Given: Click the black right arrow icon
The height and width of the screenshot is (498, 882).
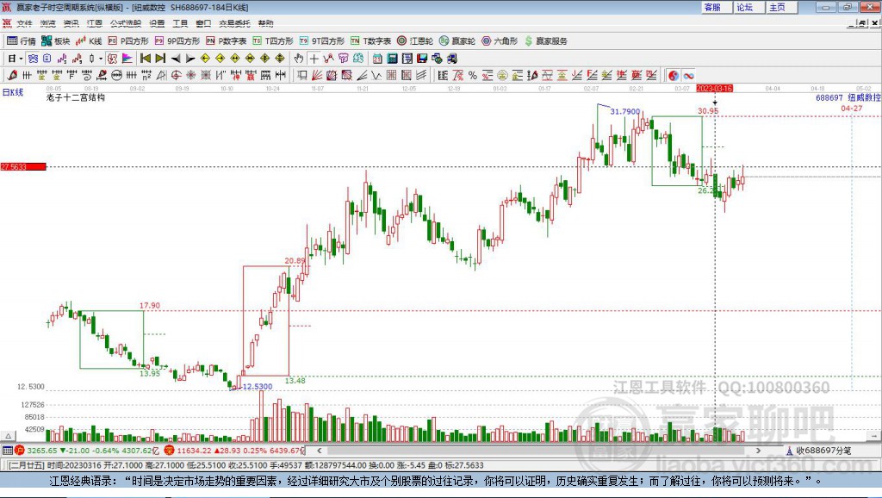Looking at the screenshot, I should click(x=190, y=58).
